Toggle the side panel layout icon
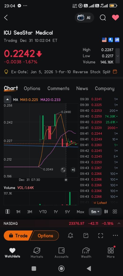Viewport: 123px width, 276px height. [x=8, y=212]
